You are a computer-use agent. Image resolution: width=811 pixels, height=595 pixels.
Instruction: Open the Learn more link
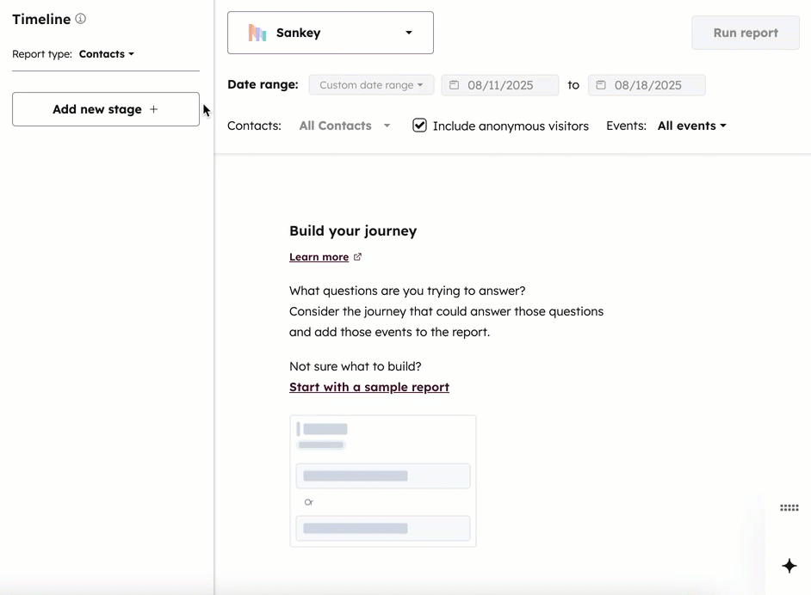pyautogui.click(x=319, y=256)
